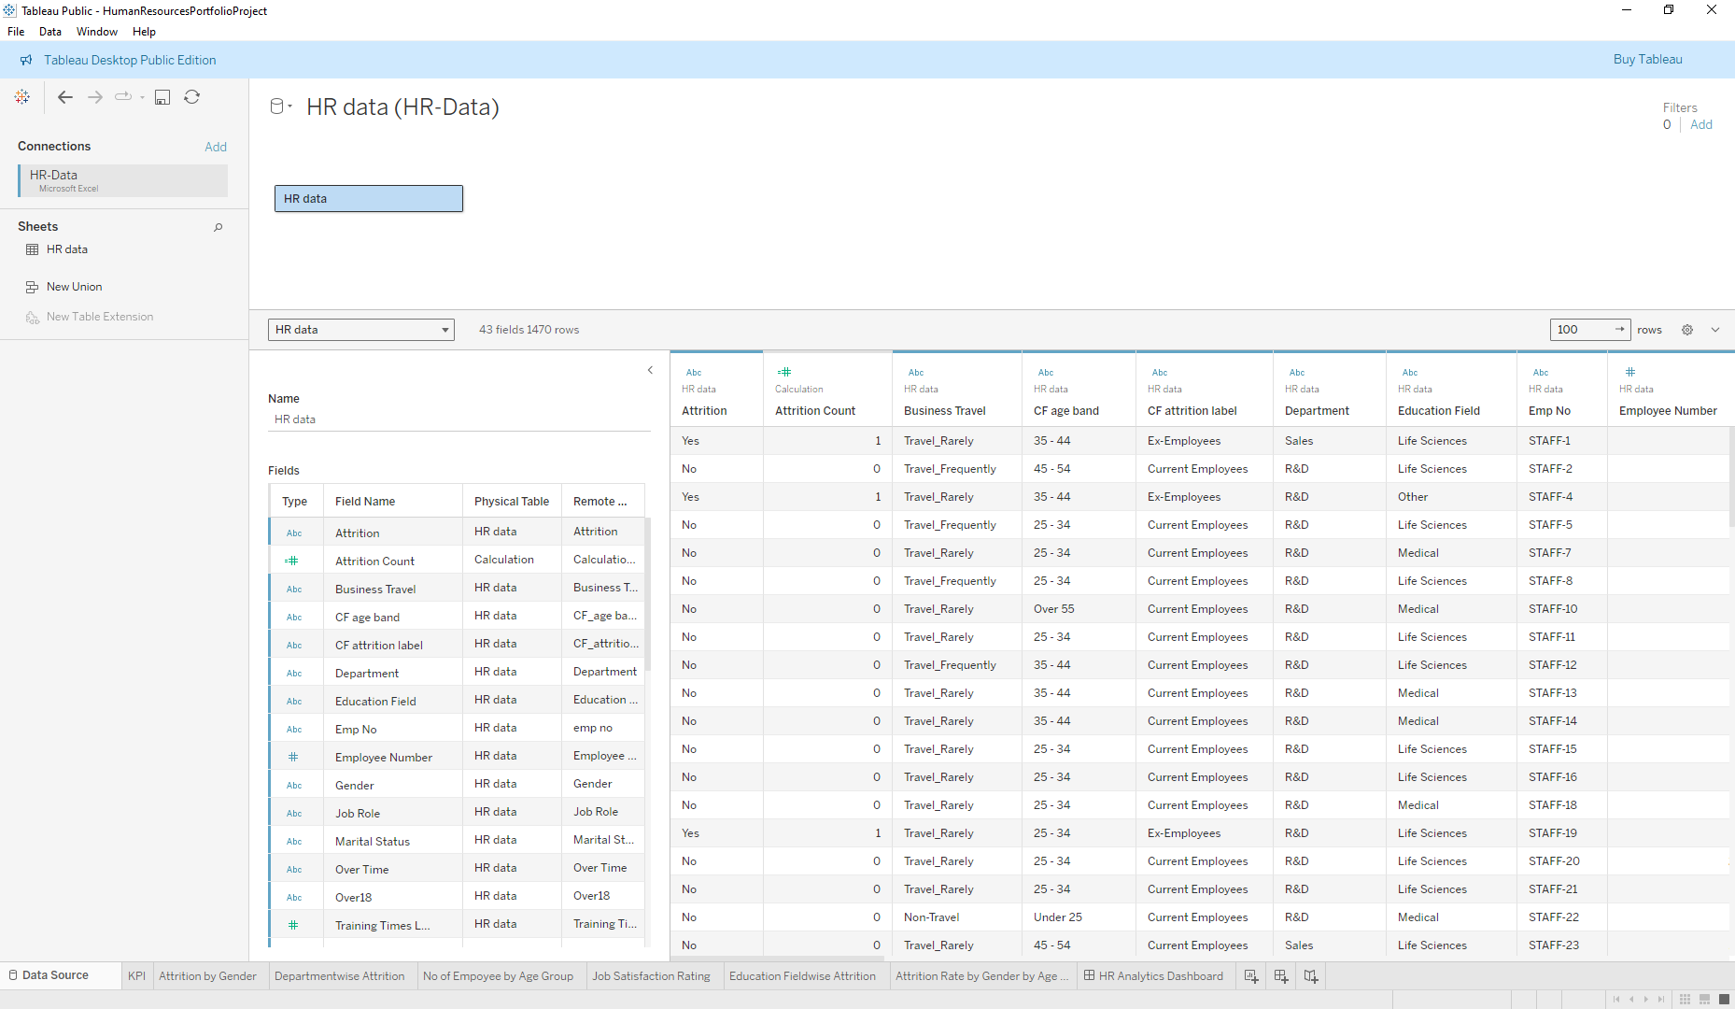The width and height of the screenshot is (1735, 1009).
Task: Open the Help menu
Action: [144, 32]
